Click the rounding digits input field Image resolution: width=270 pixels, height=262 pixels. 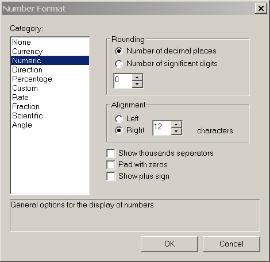pyautogui.click(x=123, y=81)
